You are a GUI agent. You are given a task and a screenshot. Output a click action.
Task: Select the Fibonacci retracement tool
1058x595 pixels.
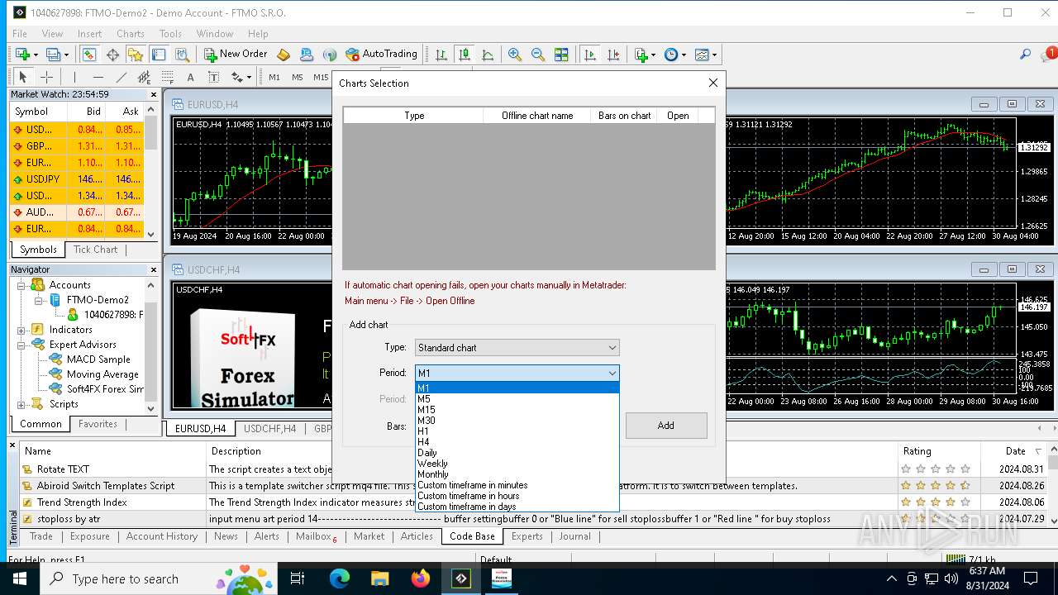[x=168, y=77]
